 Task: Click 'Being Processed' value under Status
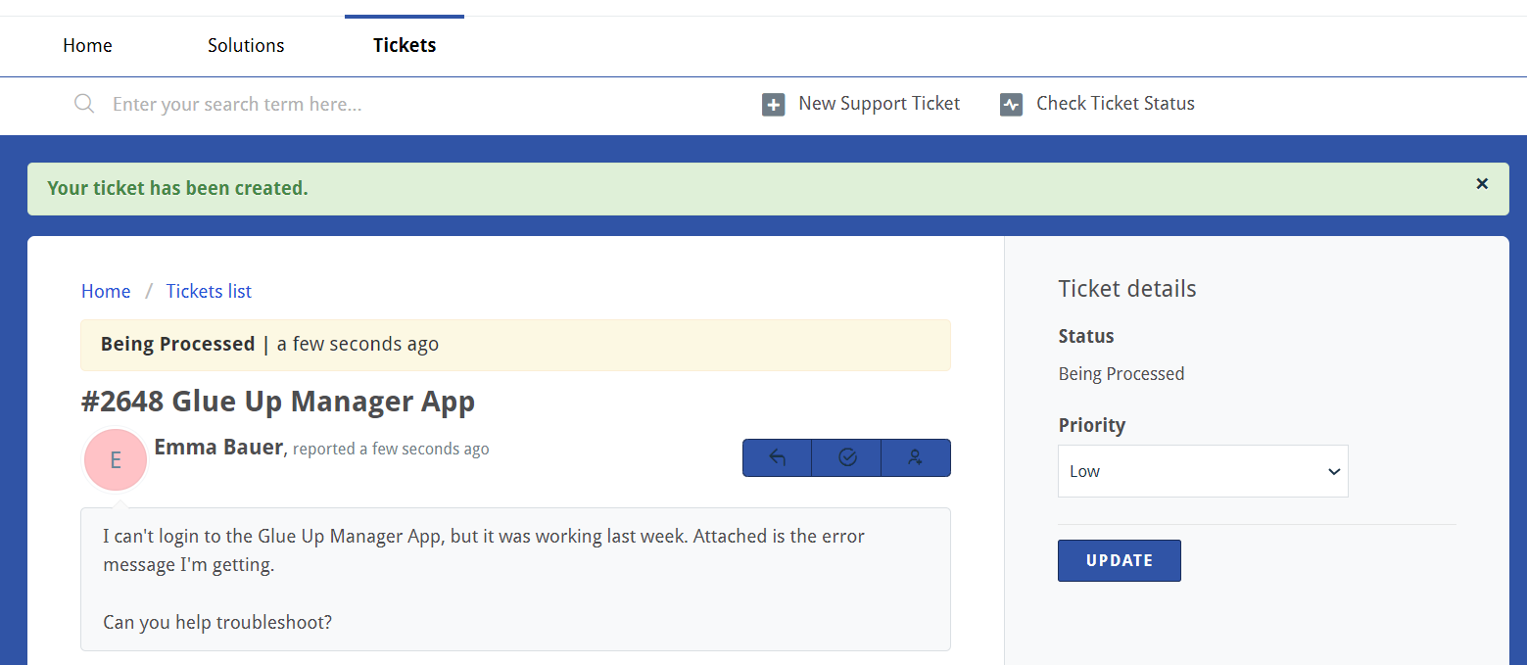click(1121, 374)
